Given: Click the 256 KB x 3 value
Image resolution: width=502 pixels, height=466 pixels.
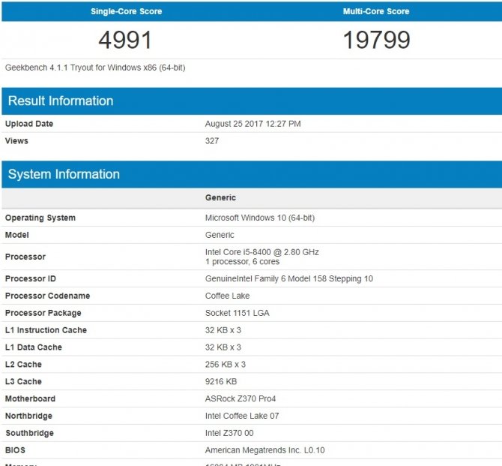Looking at the screenshot, I should [226, 365].
